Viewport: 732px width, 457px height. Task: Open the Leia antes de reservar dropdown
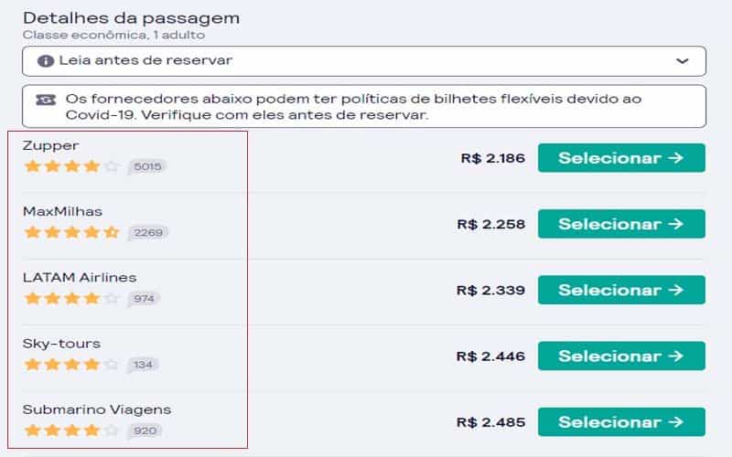[364, 61]
